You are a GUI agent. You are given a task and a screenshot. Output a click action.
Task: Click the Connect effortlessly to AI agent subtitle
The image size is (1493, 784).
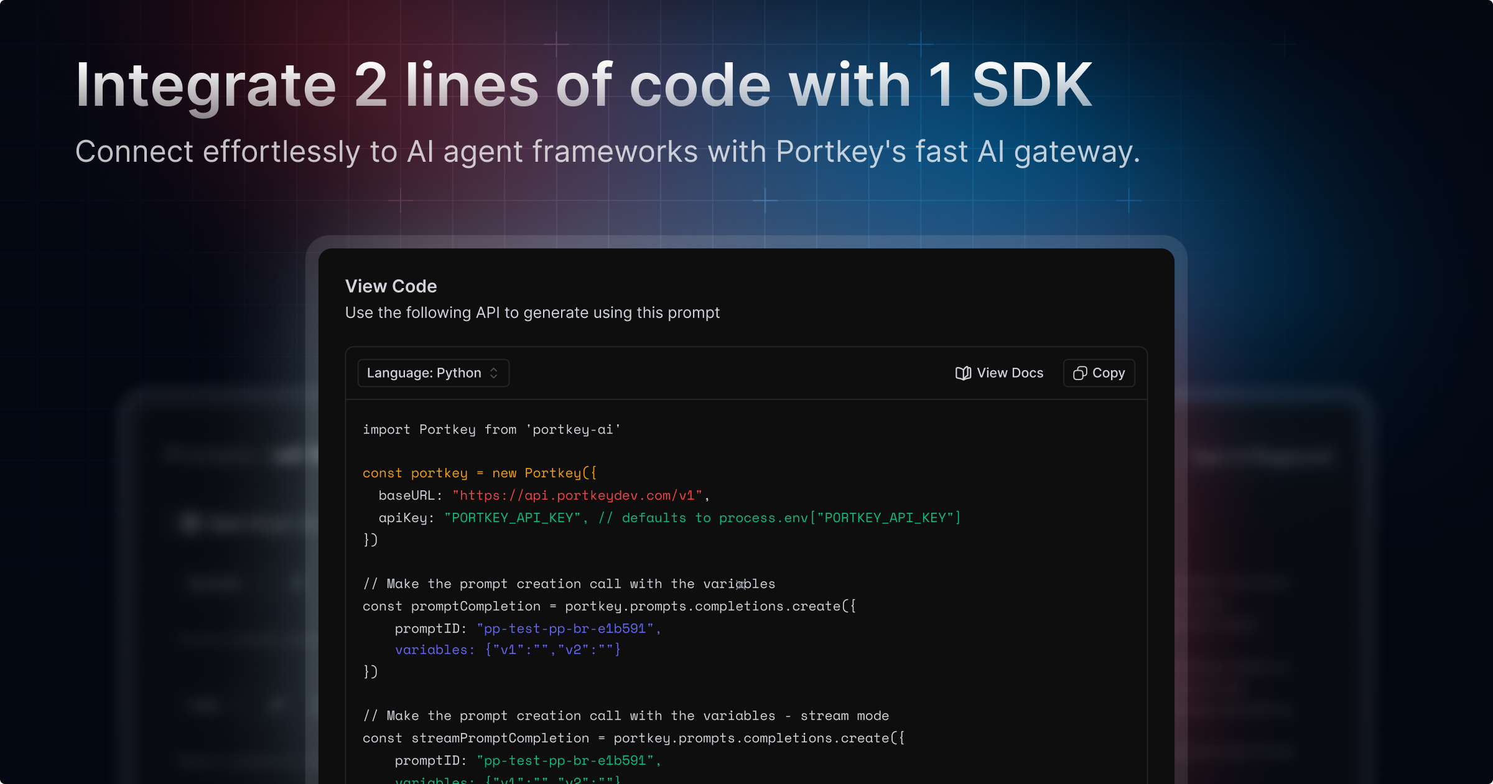pos(607,152)
